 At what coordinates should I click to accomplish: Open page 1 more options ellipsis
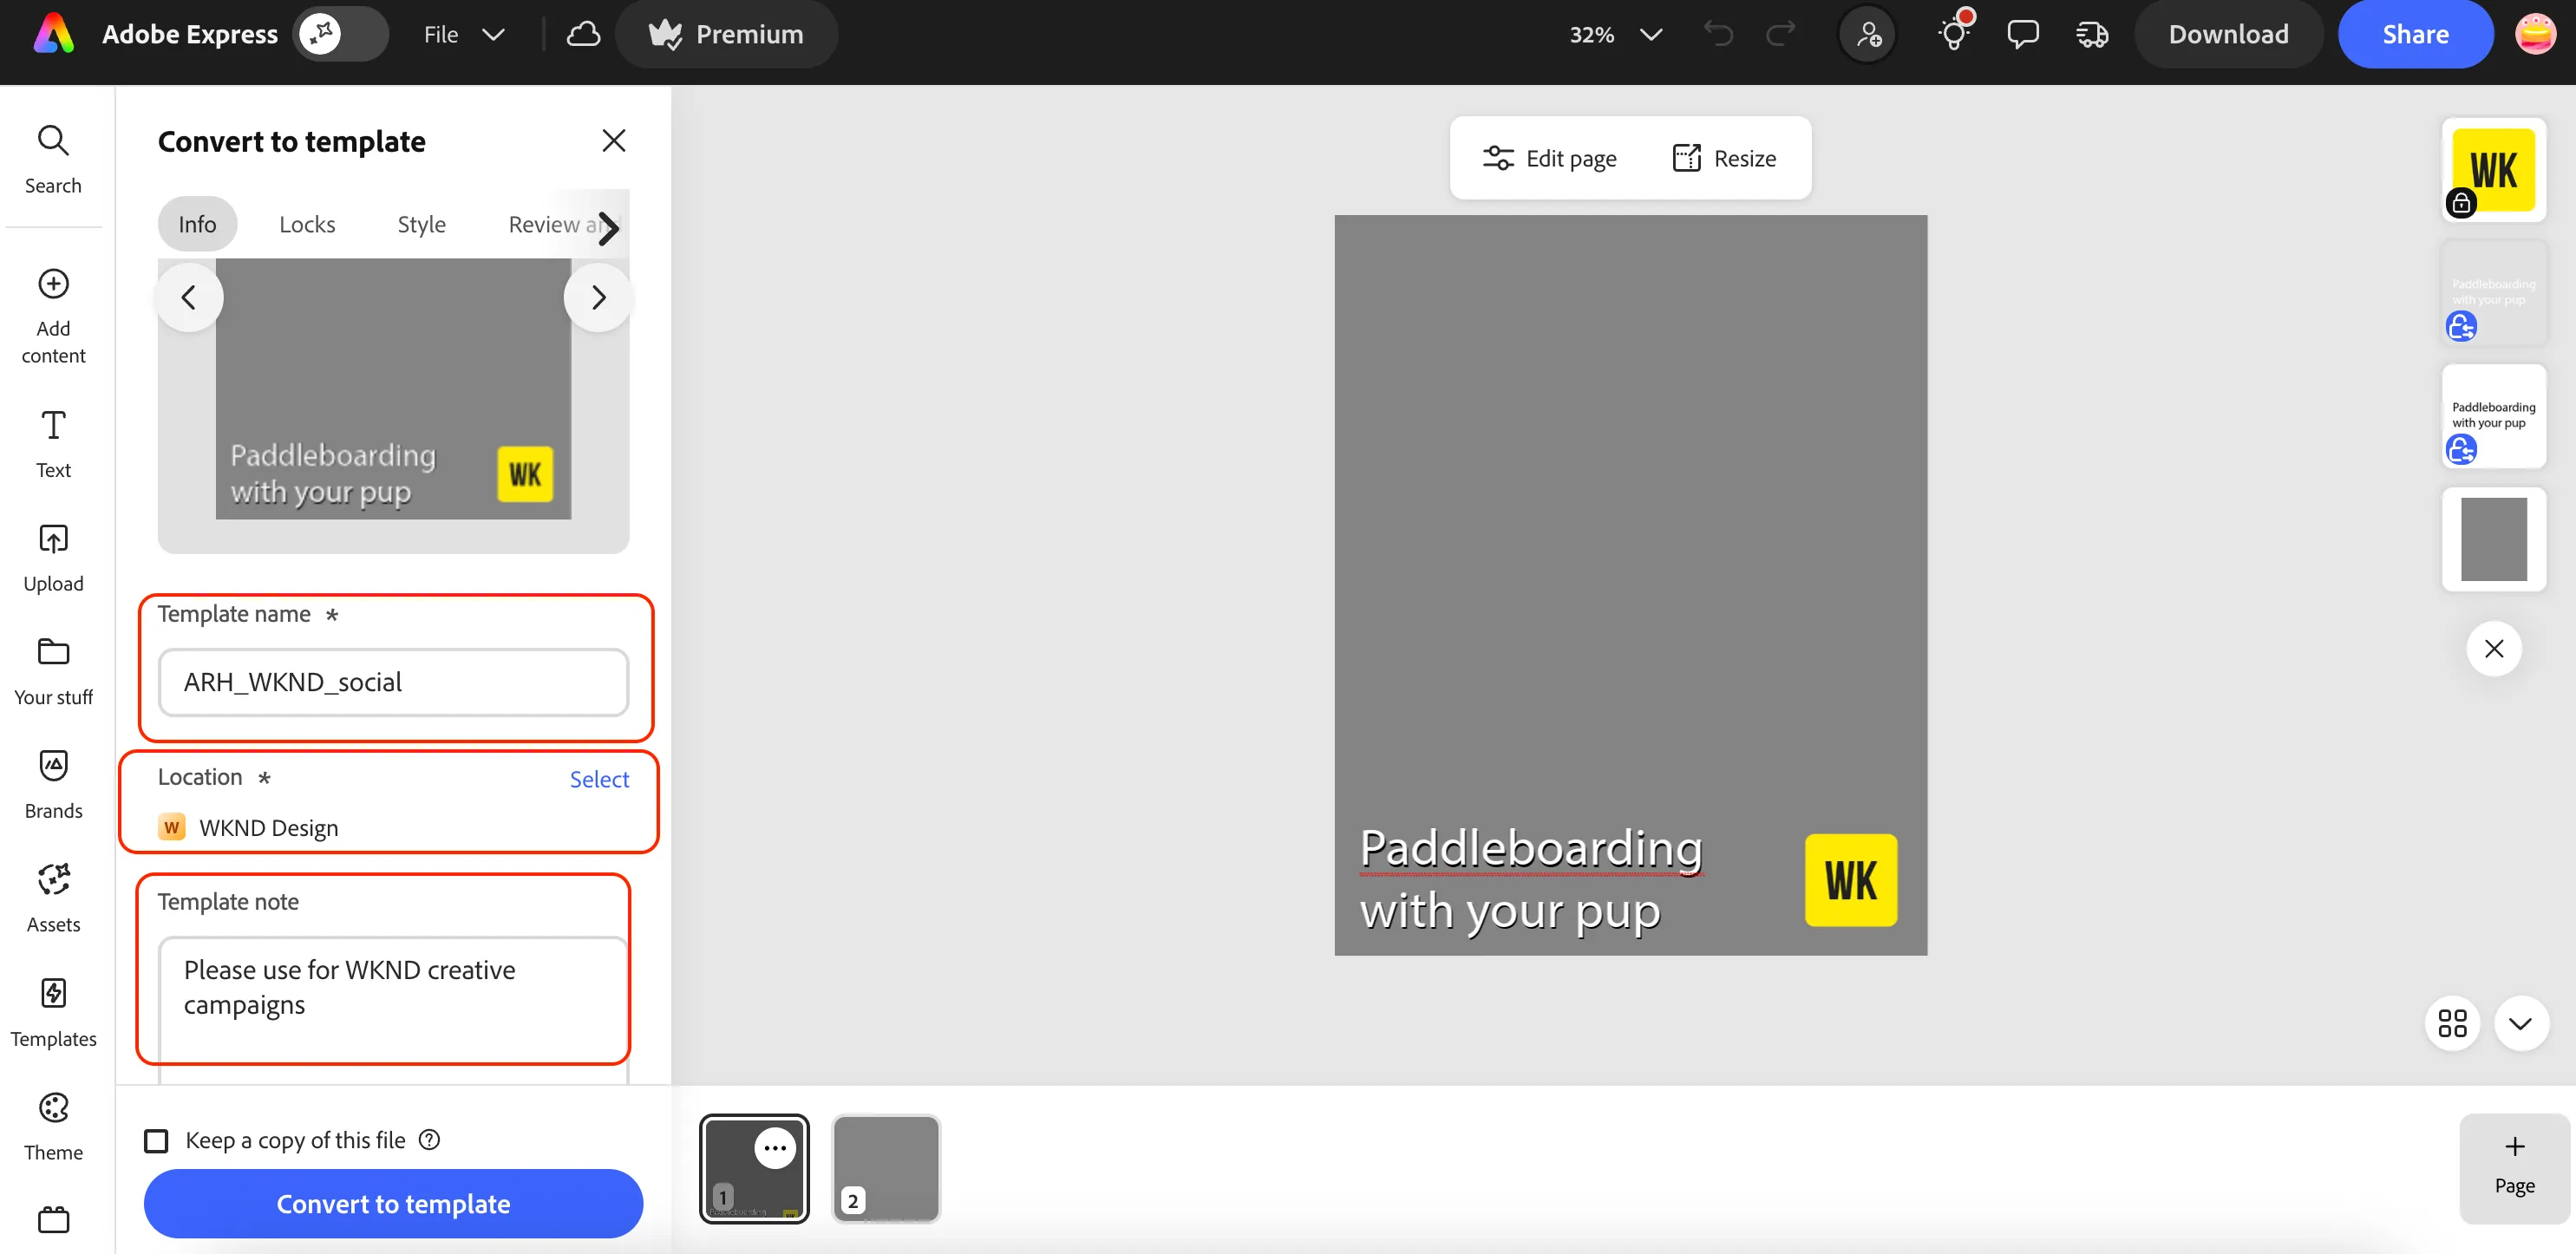coord(775,1148)
